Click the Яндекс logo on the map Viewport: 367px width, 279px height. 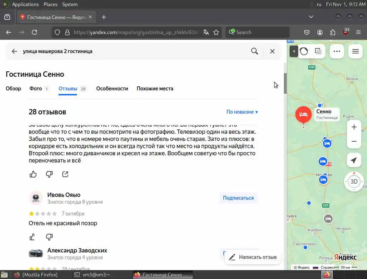pos(345,257)
